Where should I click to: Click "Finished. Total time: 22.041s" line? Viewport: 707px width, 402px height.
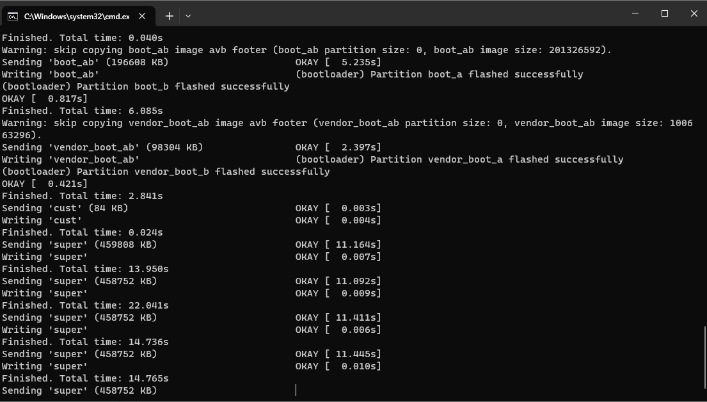[85, 305]
